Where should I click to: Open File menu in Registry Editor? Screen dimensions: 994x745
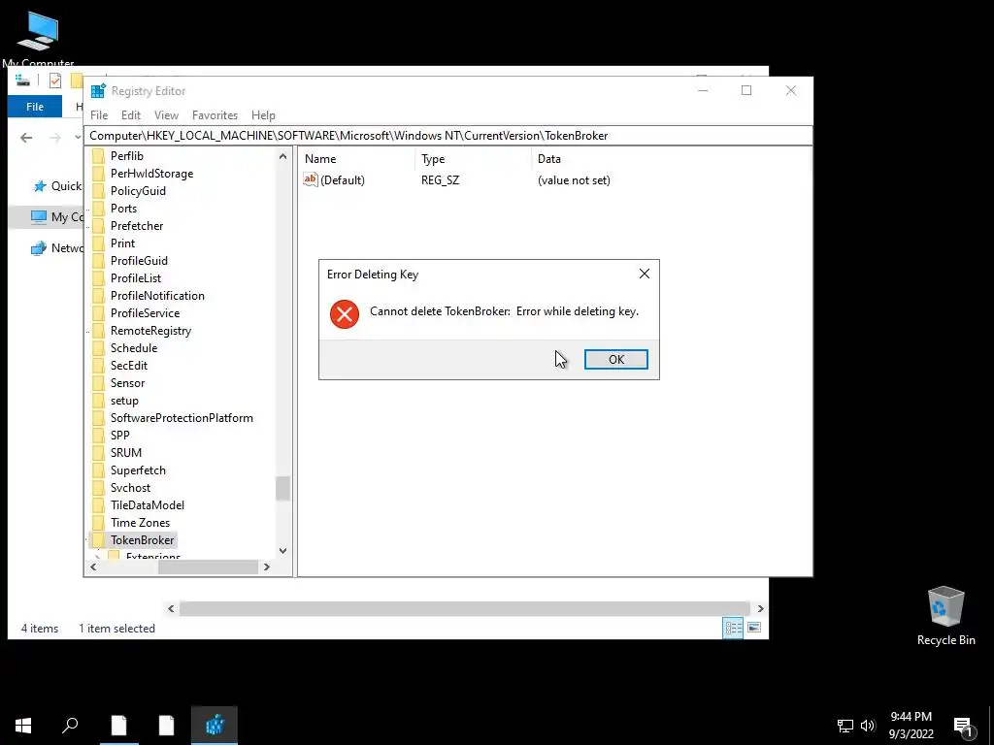(x=99, y=115)
